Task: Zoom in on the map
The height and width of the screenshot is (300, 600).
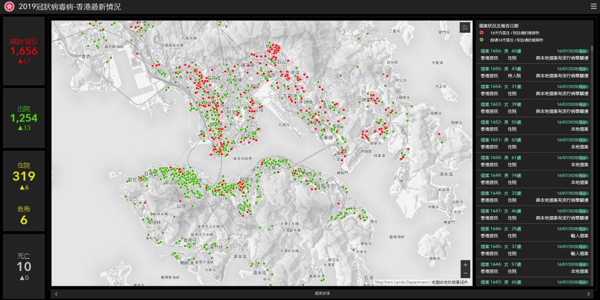Action: (465, 265)
